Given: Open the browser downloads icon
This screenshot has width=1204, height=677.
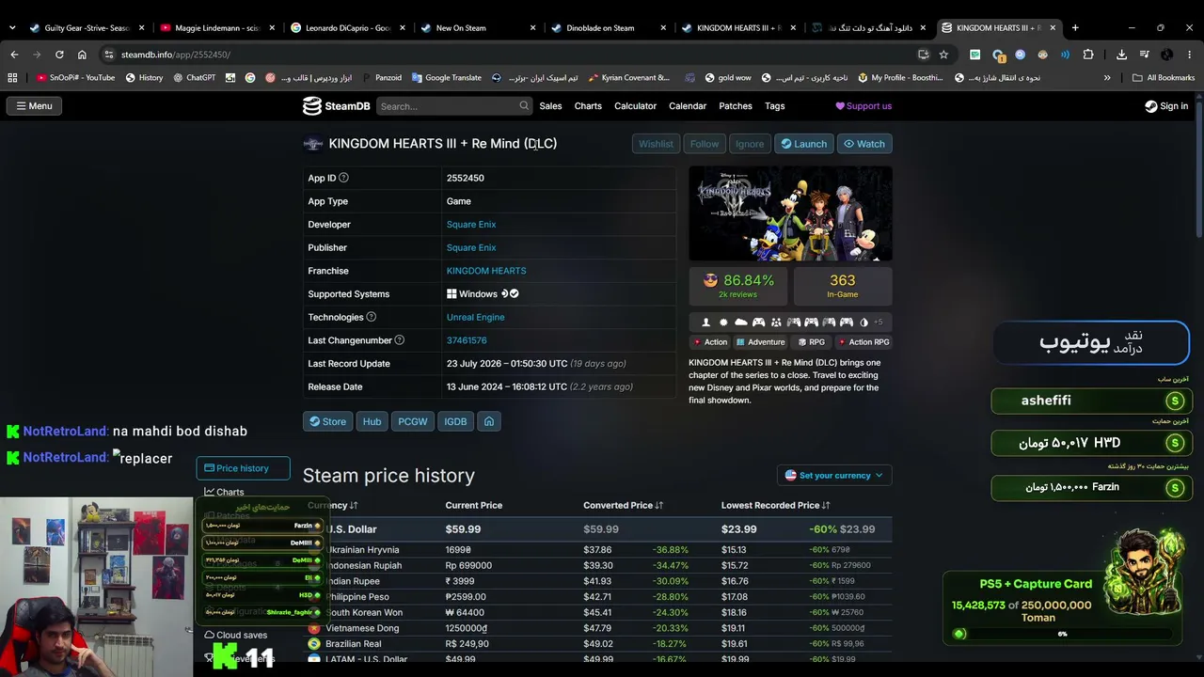Looking at the screenshot, I should [1121, 55].
